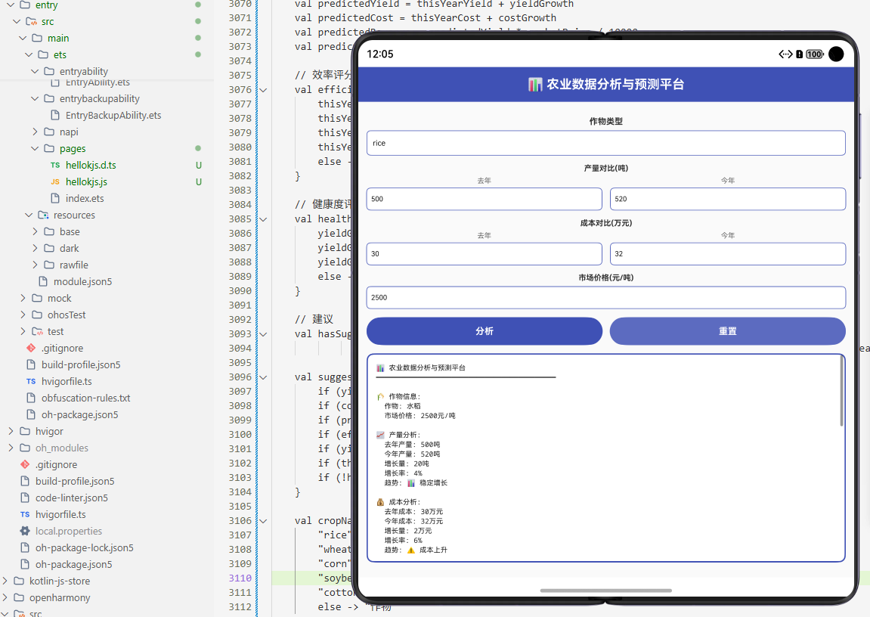
Task: Expand the mock folder
Action: click(23, 299)
